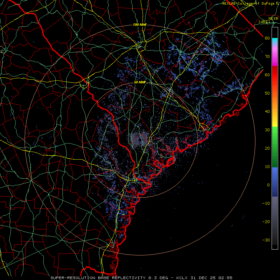Click the KCLX radar site identifier in caption
The width and height of the screenshot is (280, 280).
point(182,278)
